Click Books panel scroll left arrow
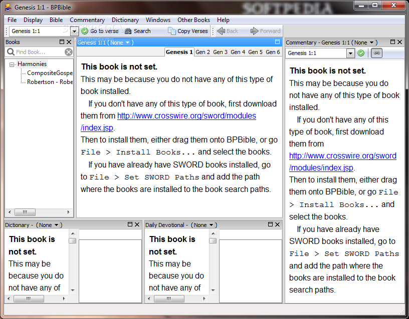The width and height of the screenshot is (409, 319). coord(10,212)
